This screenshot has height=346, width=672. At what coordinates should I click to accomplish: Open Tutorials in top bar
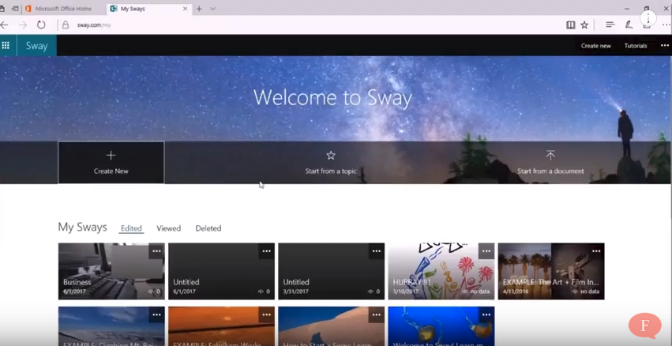[x=635, y=46]
